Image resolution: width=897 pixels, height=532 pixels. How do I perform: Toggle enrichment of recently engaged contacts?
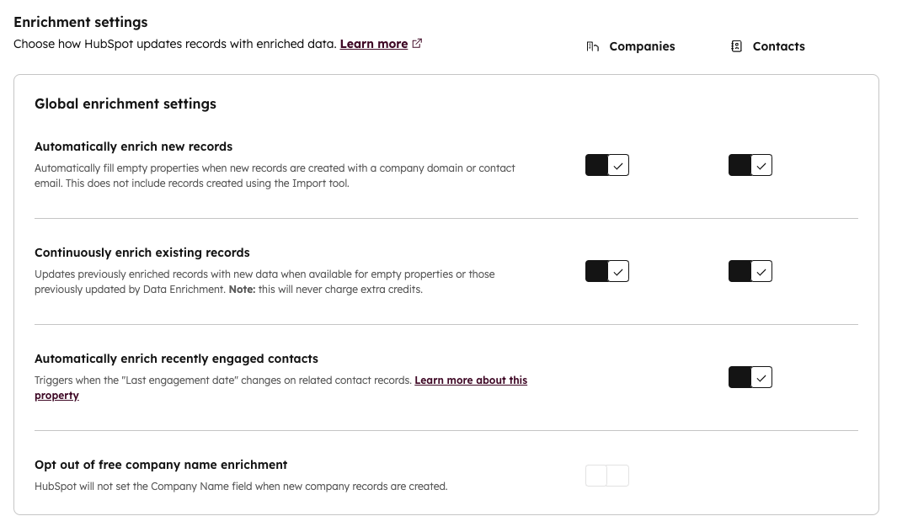[750, 378]
